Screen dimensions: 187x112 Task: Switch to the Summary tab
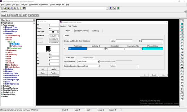95,31
